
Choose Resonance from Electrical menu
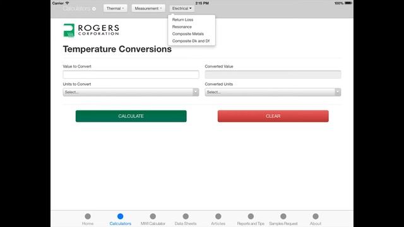pyautogui.click(x=182, y=26)
